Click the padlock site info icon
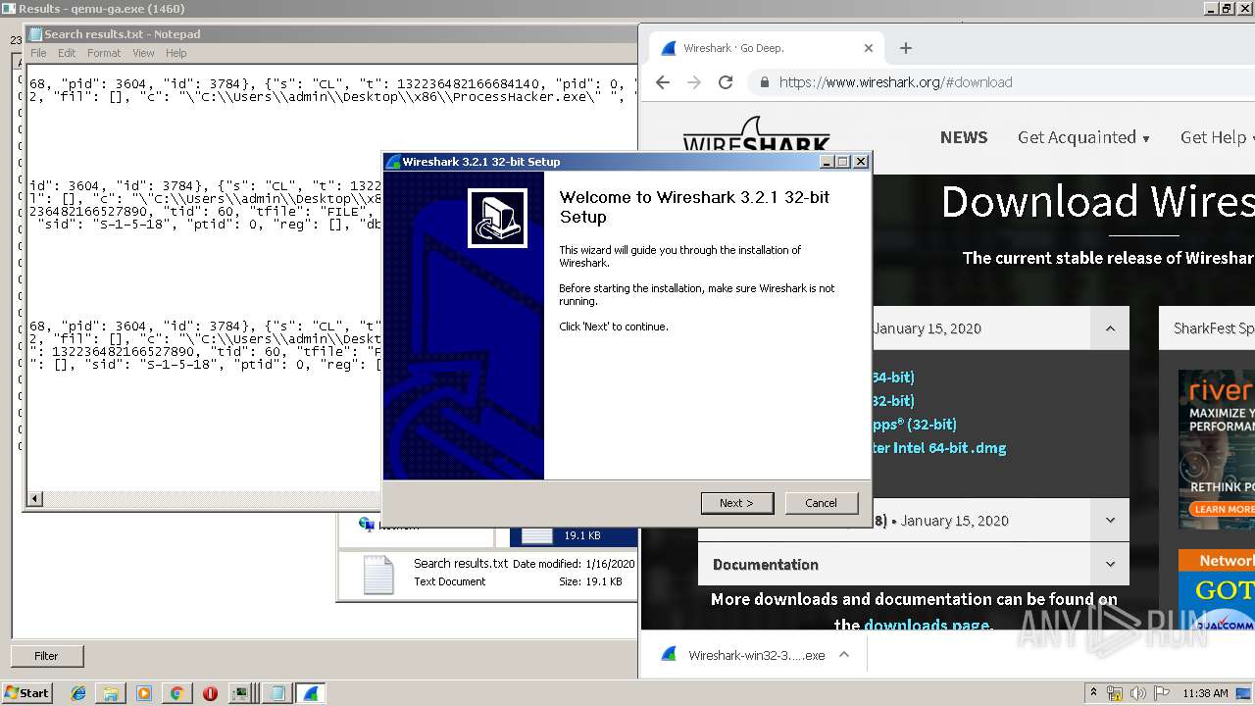The image size is (1255, 706). [x=764, y=82]
